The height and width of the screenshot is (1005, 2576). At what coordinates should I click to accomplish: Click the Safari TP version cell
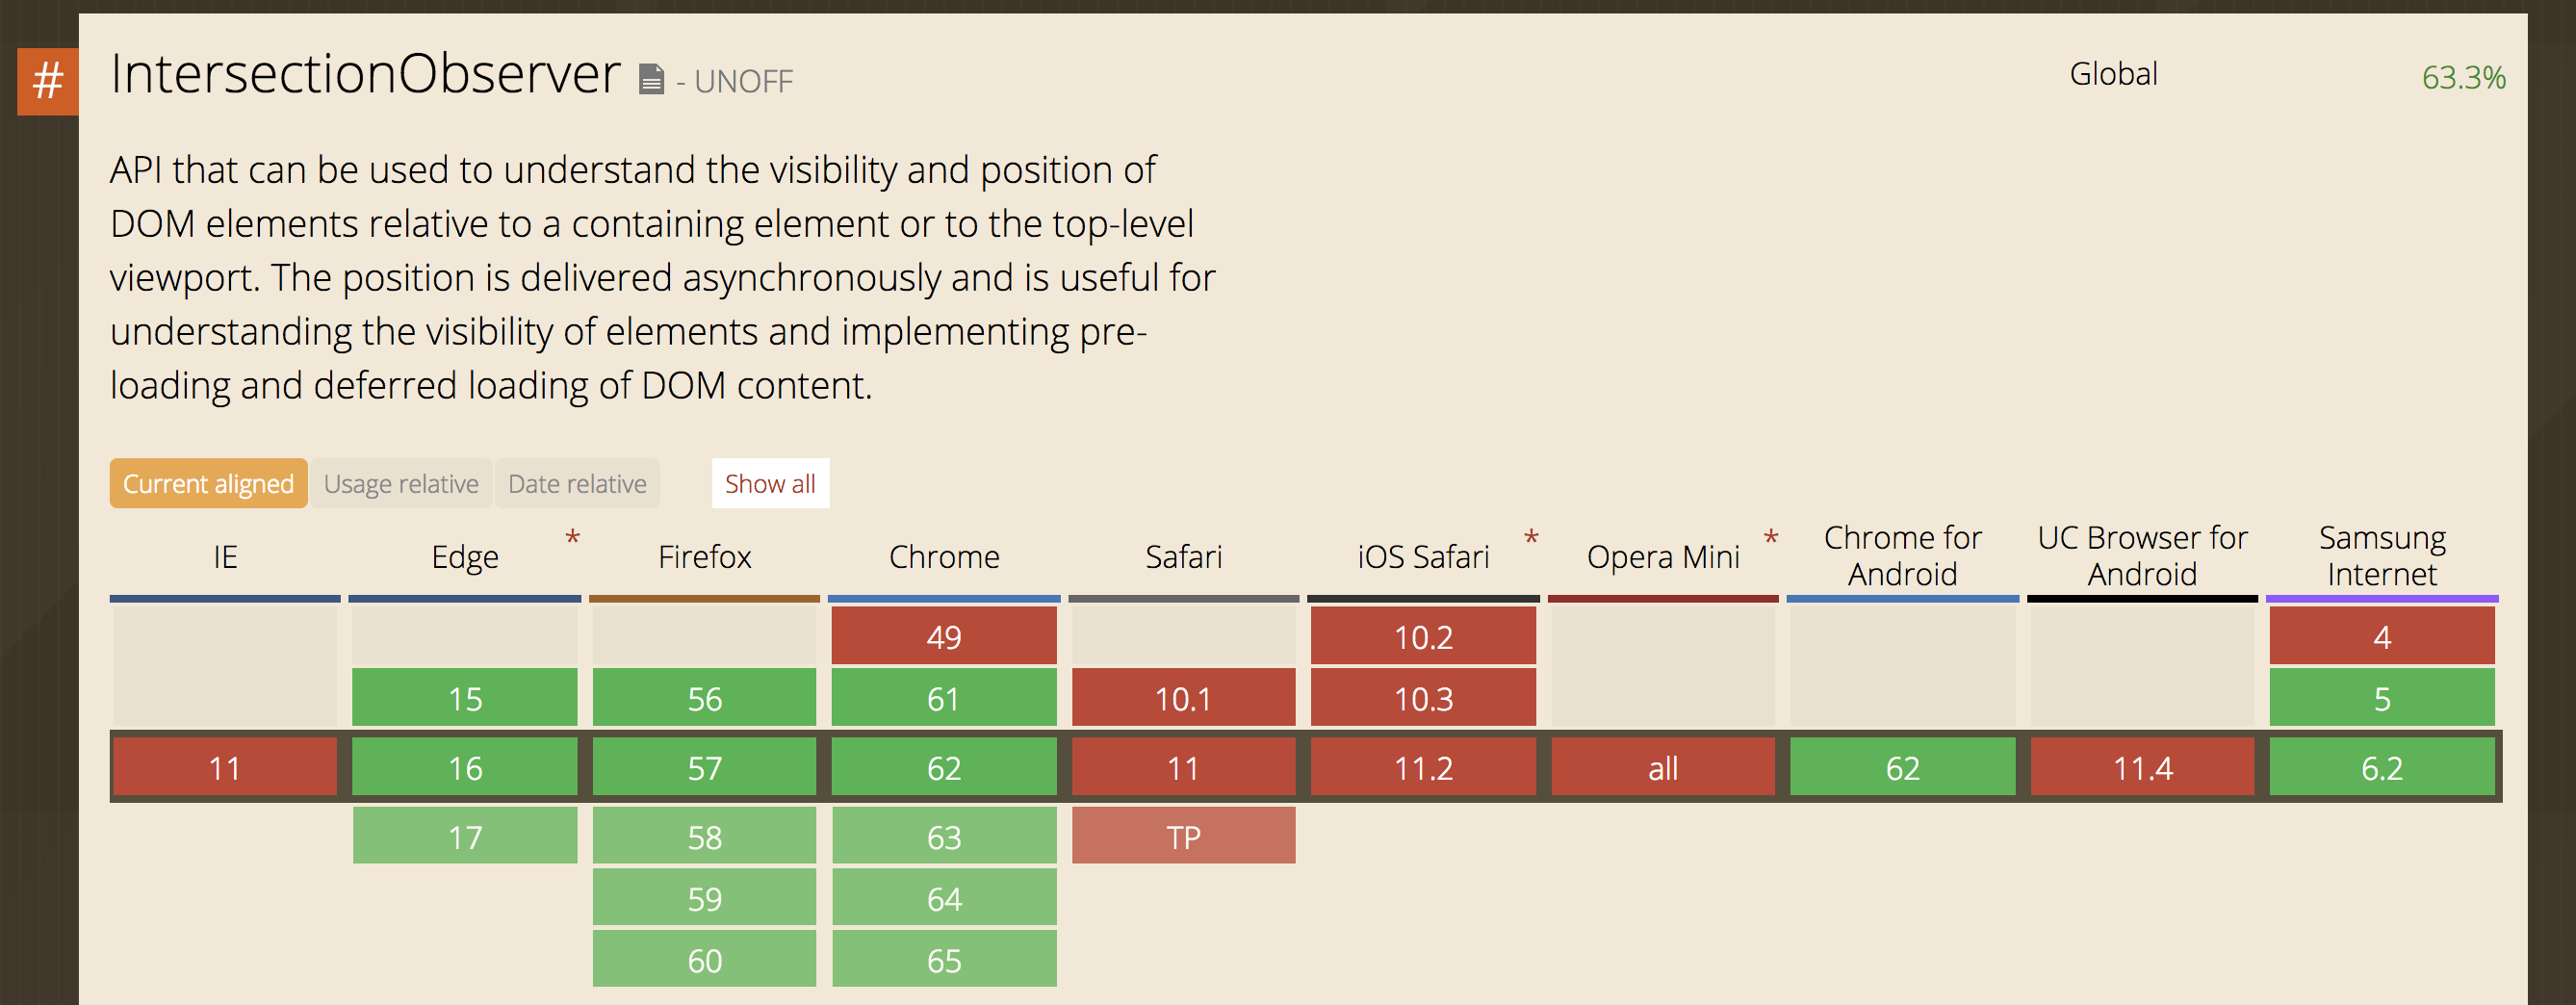(1183, 836)
